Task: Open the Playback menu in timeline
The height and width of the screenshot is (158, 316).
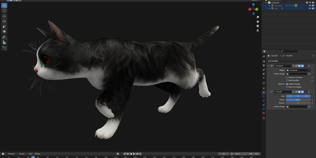Action: (12, 154)
